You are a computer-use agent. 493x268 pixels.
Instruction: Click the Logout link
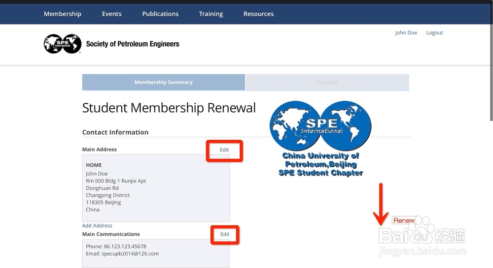click(x=434, y=32)
